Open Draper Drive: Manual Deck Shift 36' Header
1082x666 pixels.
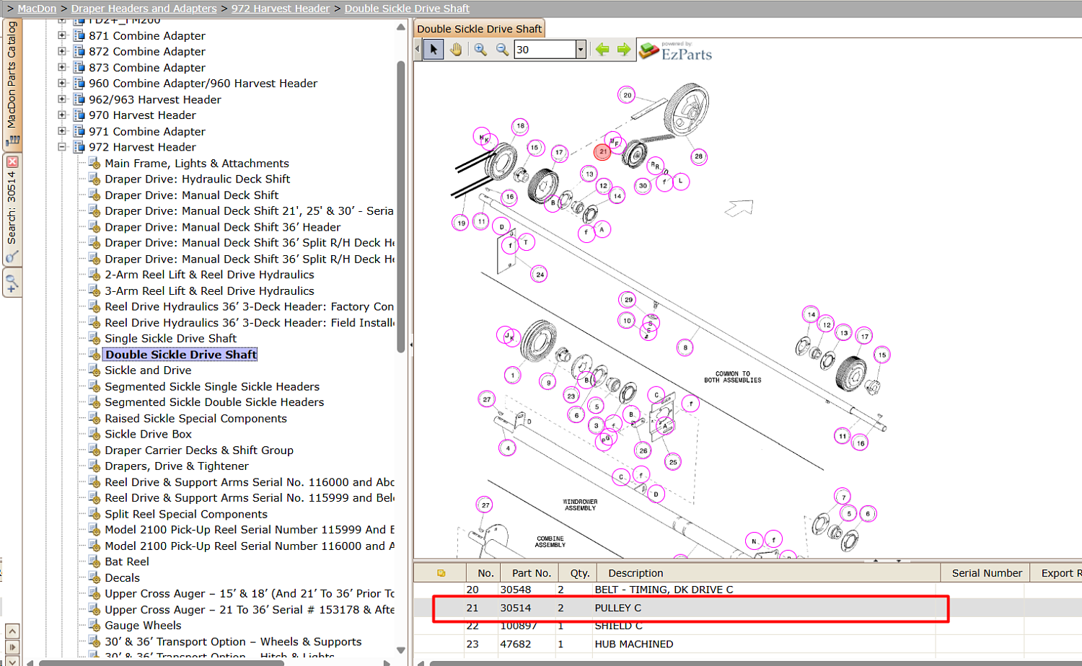pos(222,227)
